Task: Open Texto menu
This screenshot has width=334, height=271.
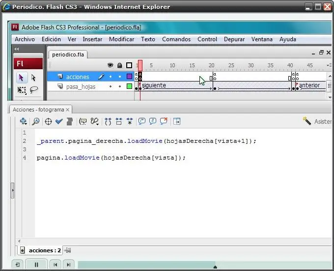Action: (x=148, y=39)
